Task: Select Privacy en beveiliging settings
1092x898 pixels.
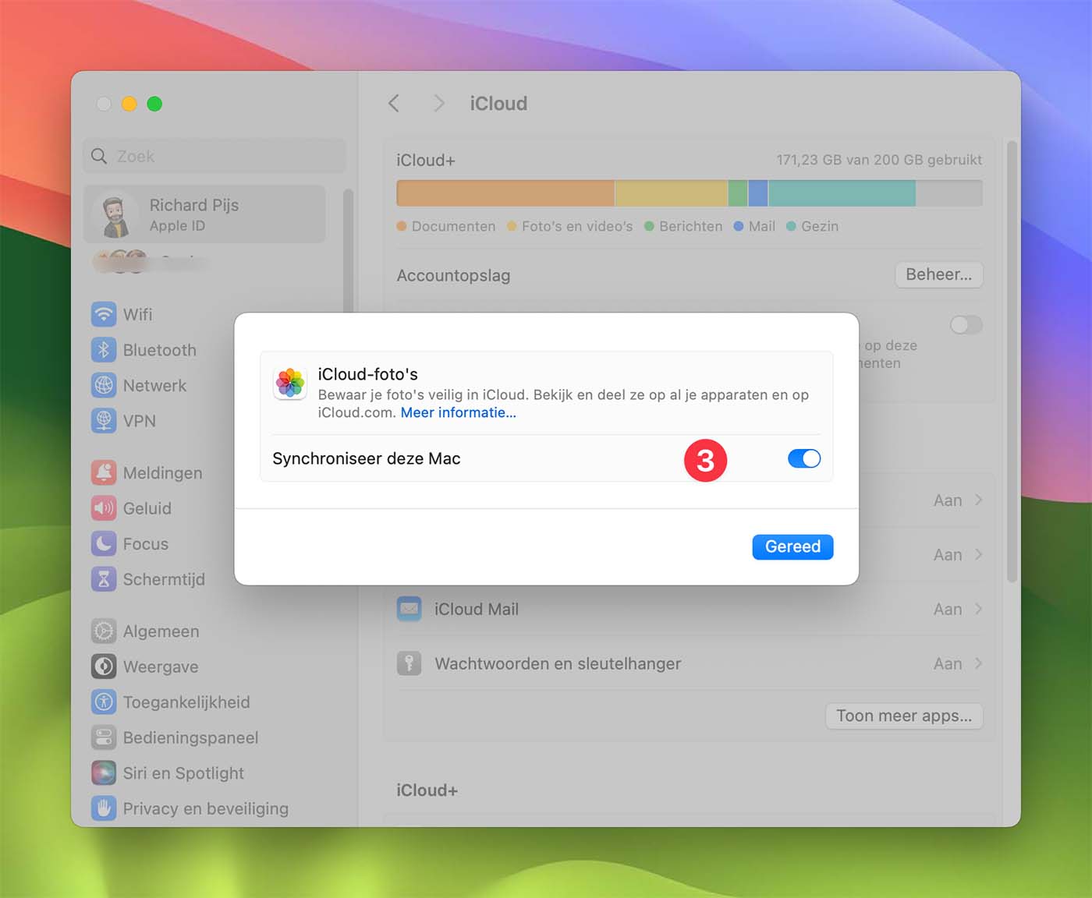Action: tap(204, 808)
